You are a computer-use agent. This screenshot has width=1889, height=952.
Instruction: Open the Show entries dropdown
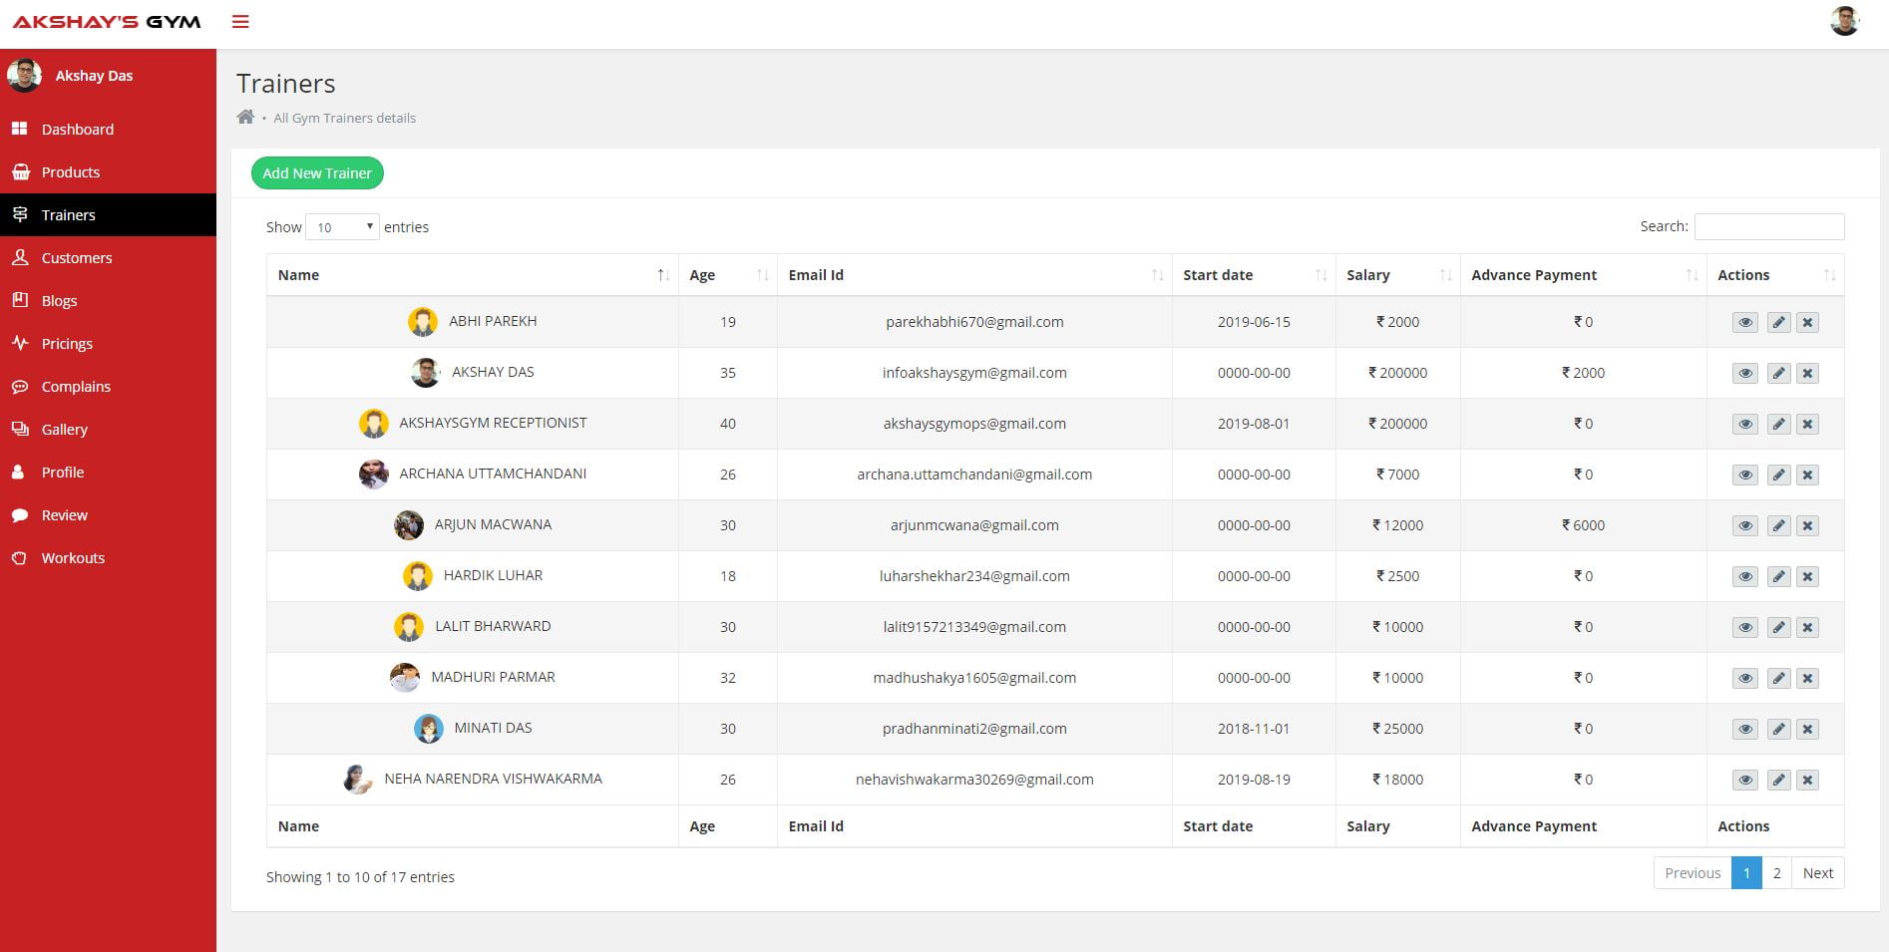coord(342,227)
